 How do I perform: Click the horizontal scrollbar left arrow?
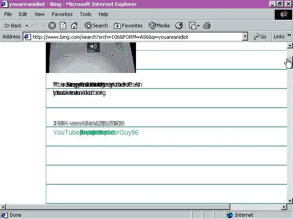click(3, 207)
